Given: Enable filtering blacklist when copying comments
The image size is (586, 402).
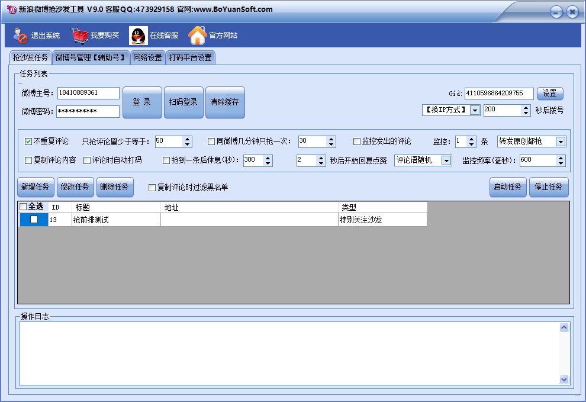Looking at the screenshot, I should coord(151,187).
